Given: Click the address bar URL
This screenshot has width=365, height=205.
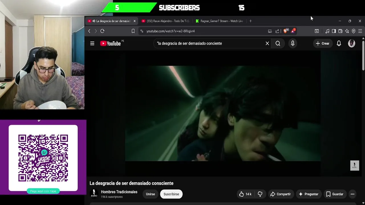Looking at the screenshot, I should tap(171, 31).
